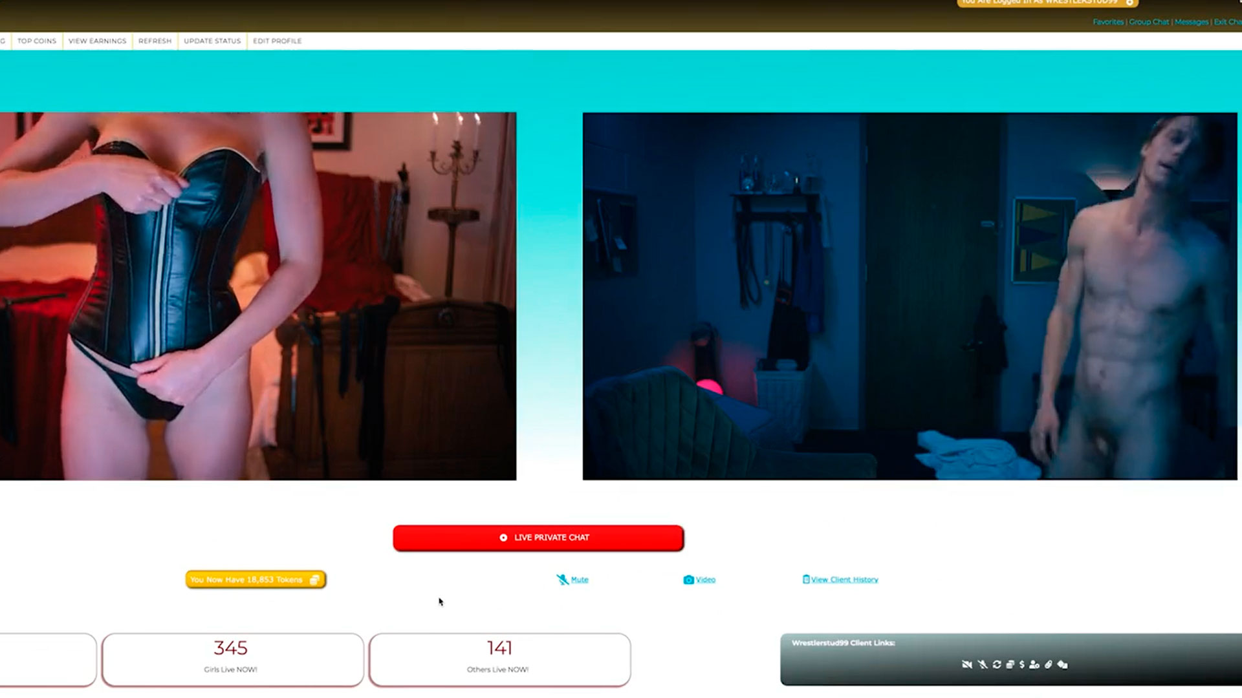Click the camera-off icon in Client Links
1242x698 pixels.
pos(967,664)
